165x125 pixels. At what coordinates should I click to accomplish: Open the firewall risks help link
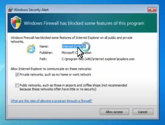pos(51,101)
